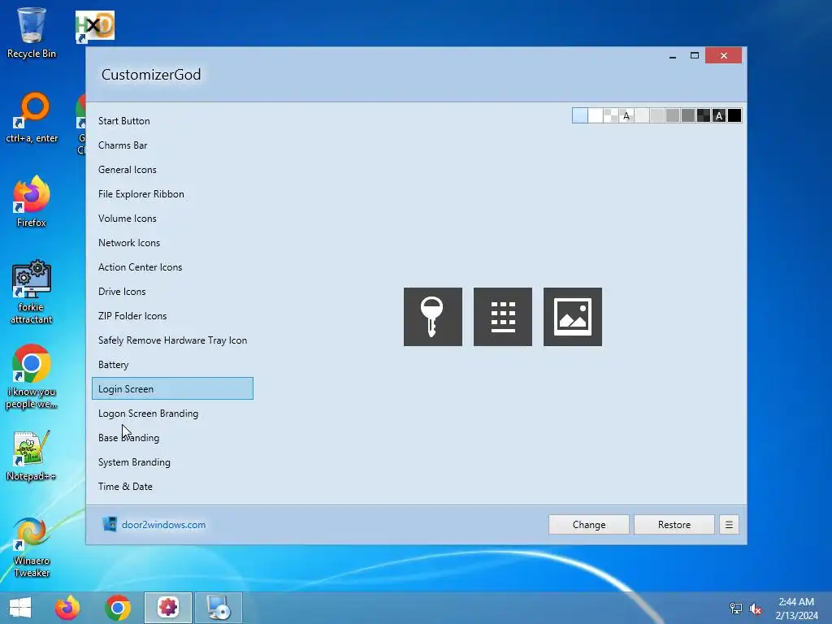832x624 pixels.
Task: Select Drive Icons category
Action: 172,292
